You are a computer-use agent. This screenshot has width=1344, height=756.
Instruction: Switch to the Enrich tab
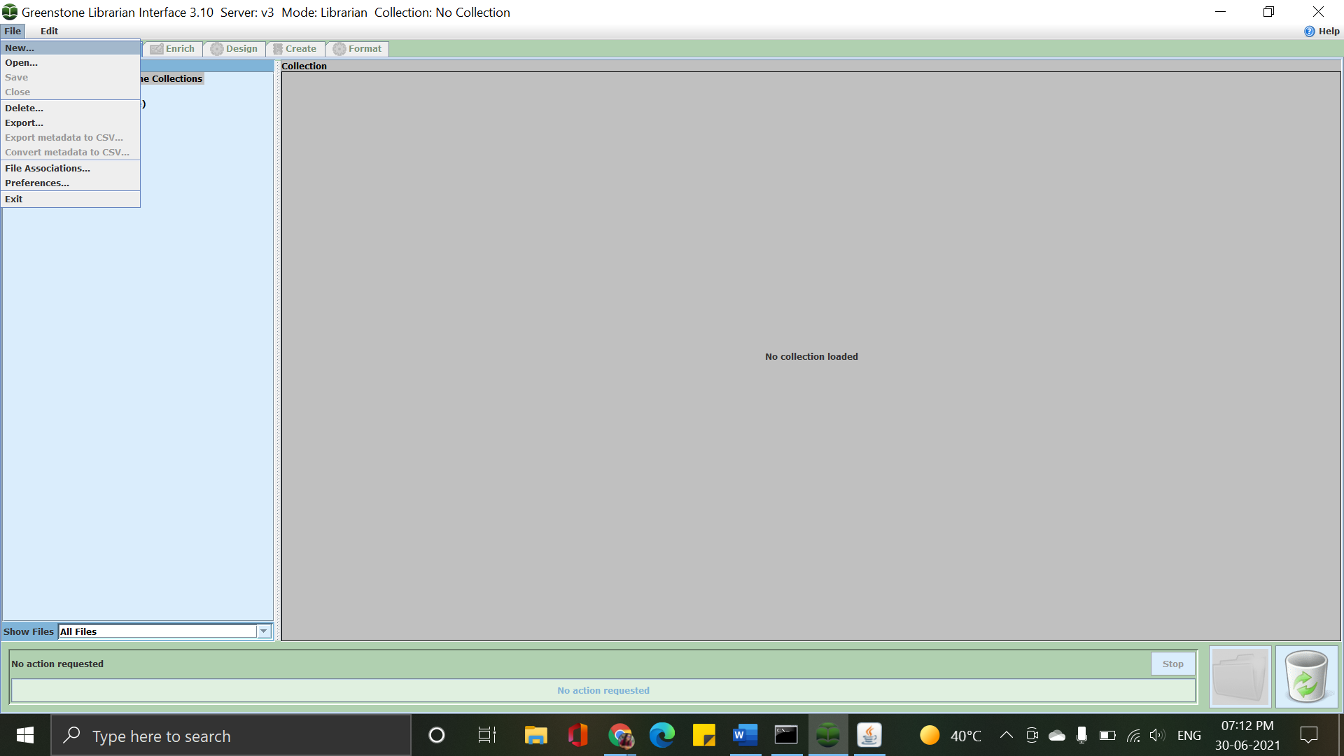point(173,48)
